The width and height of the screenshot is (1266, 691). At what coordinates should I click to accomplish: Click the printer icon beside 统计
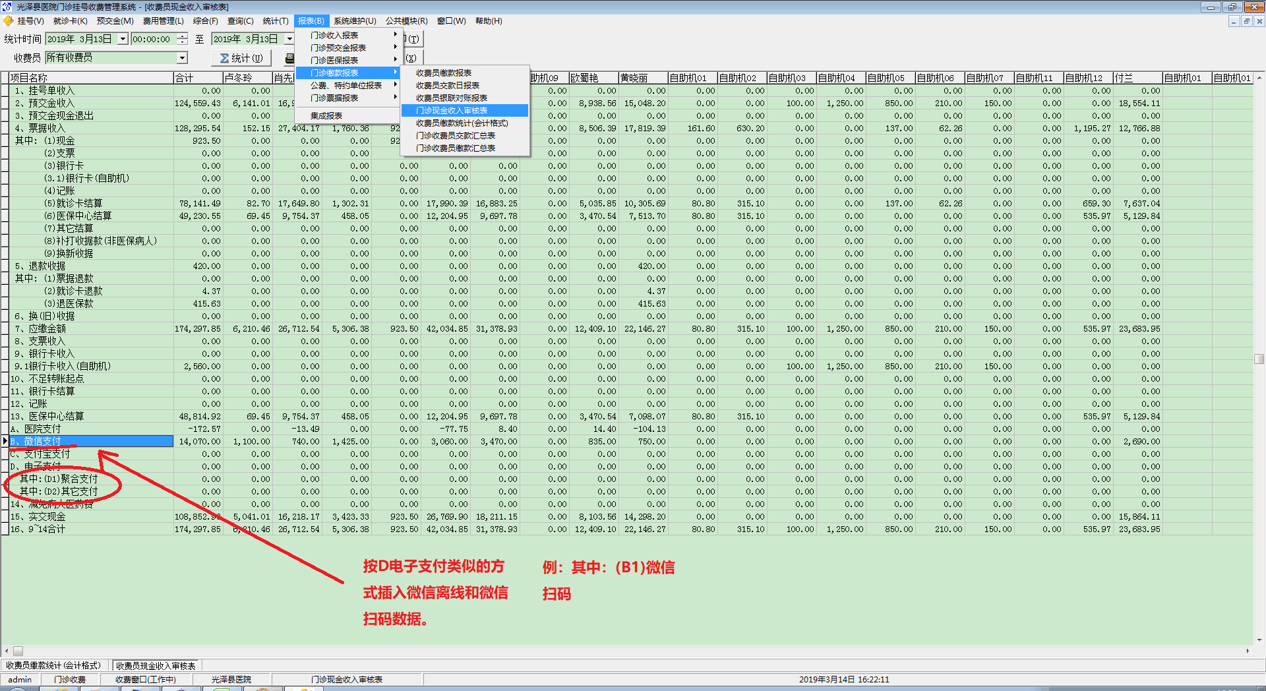(x=289, y=58)
